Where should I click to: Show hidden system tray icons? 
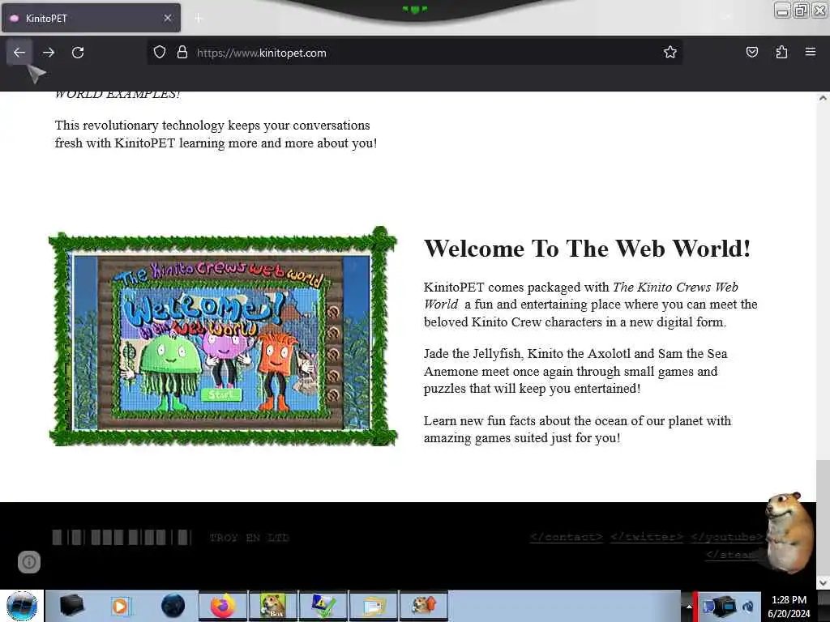[689, 607]
